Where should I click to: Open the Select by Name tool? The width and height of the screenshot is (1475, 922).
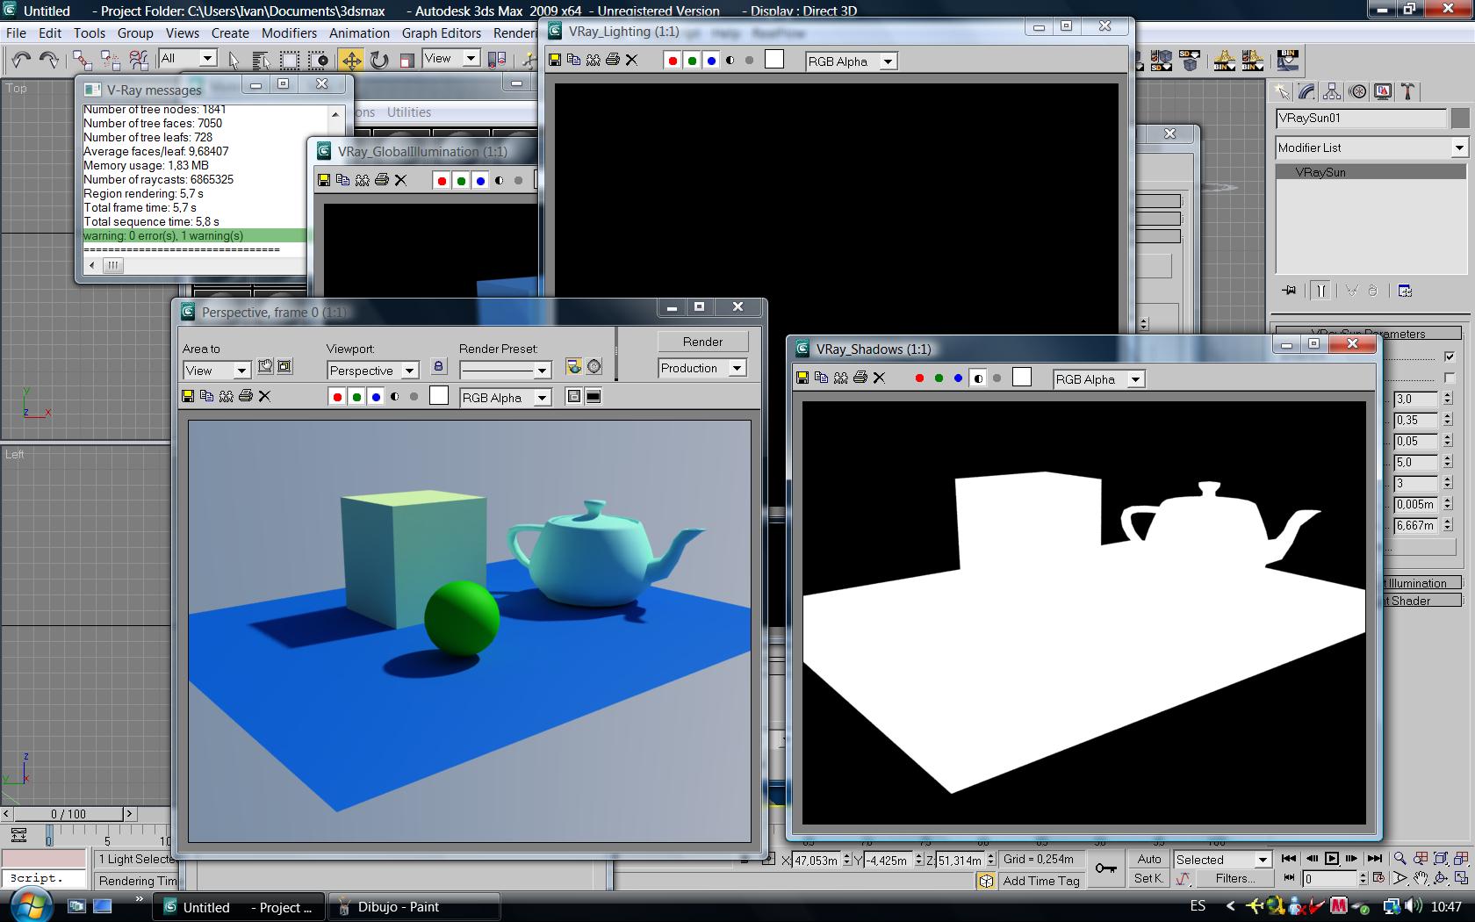(x=261, y=60)
